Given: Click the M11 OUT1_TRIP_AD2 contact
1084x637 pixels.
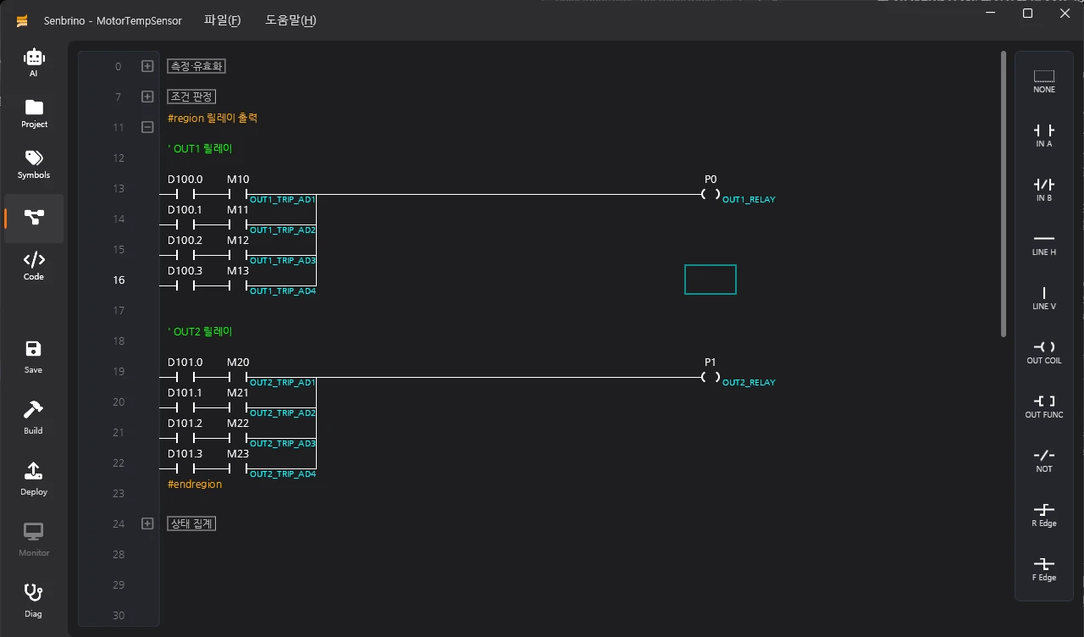Looking at the screenshot, I should pyautogui.click(x=238, y=224).
